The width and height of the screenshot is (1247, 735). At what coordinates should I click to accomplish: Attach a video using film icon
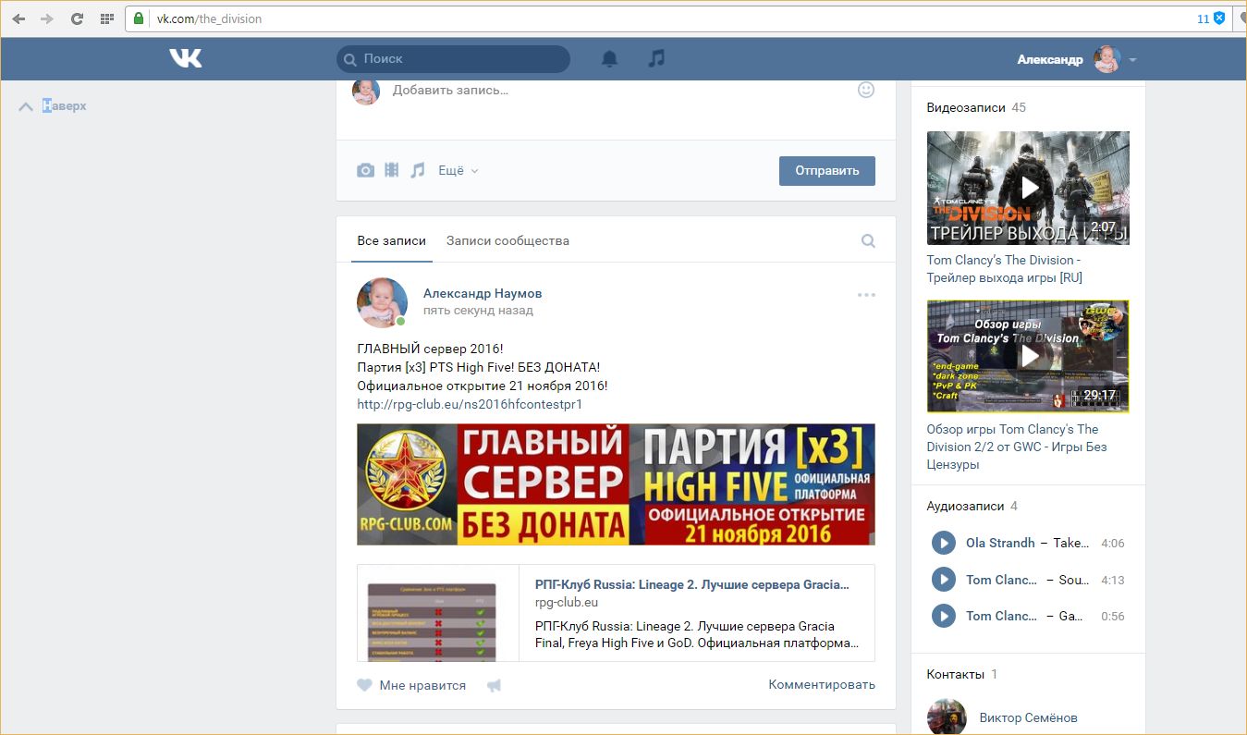(x=392, y=170)
